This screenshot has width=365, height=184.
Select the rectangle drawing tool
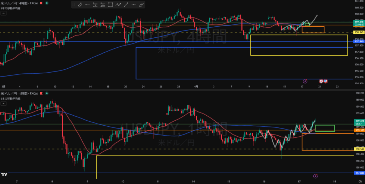coord(111,5)
